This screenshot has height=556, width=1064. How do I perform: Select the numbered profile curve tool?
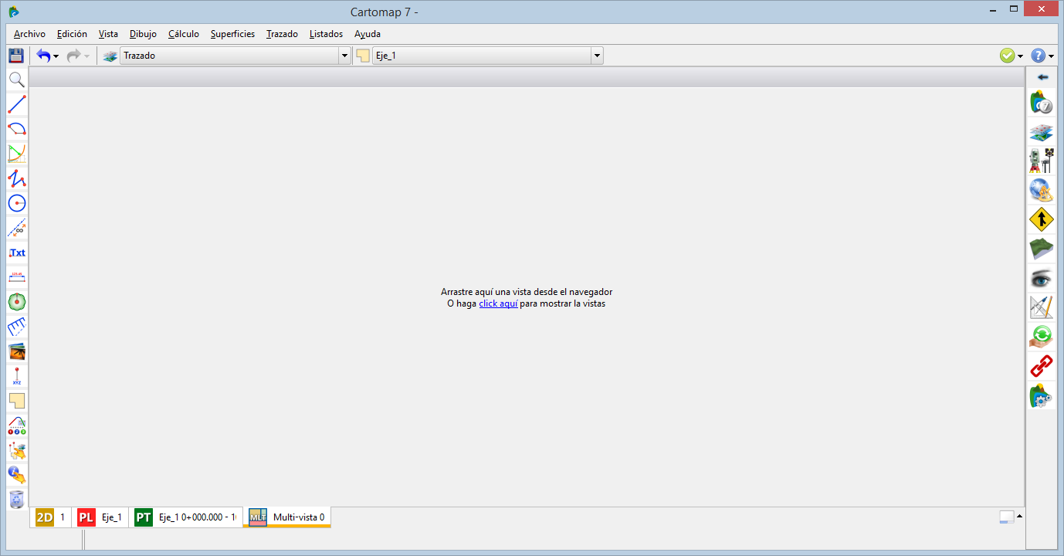16,425
